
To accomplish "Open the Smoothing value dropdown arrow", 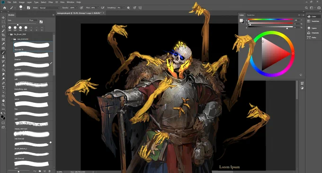I will coord(124,8).
